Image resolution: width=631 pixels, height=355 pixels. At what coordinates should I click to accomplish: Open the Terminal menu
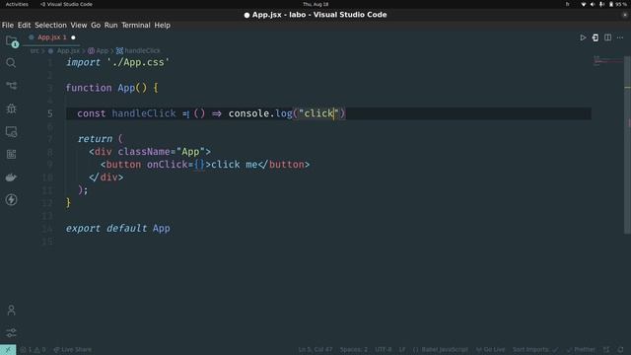(x=136, y=25)
